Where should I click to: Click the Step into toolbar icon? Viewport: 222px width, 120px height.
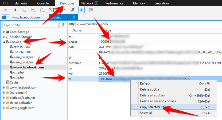tap(24, 10)
